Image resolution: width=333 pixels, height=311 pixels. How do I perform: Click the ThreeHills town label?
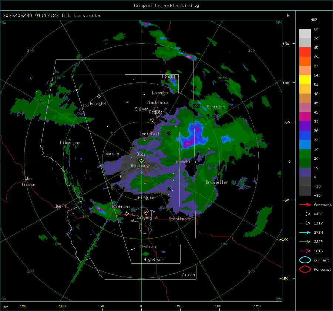coord(186,162)
